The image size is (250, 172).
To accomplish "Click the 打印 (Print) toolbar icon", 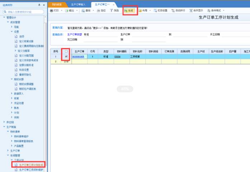I will (x=52, y=11).
